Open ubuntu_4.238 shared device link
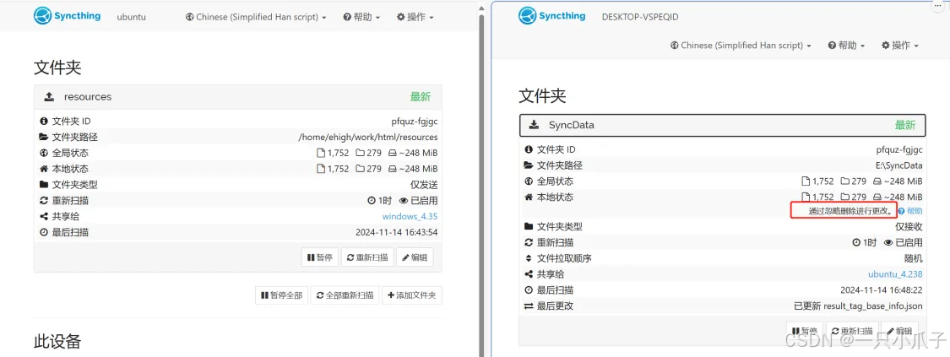Image resolution: width=950 pixels, height=357 pixels. pyautogui.click(x=895, y=274)
